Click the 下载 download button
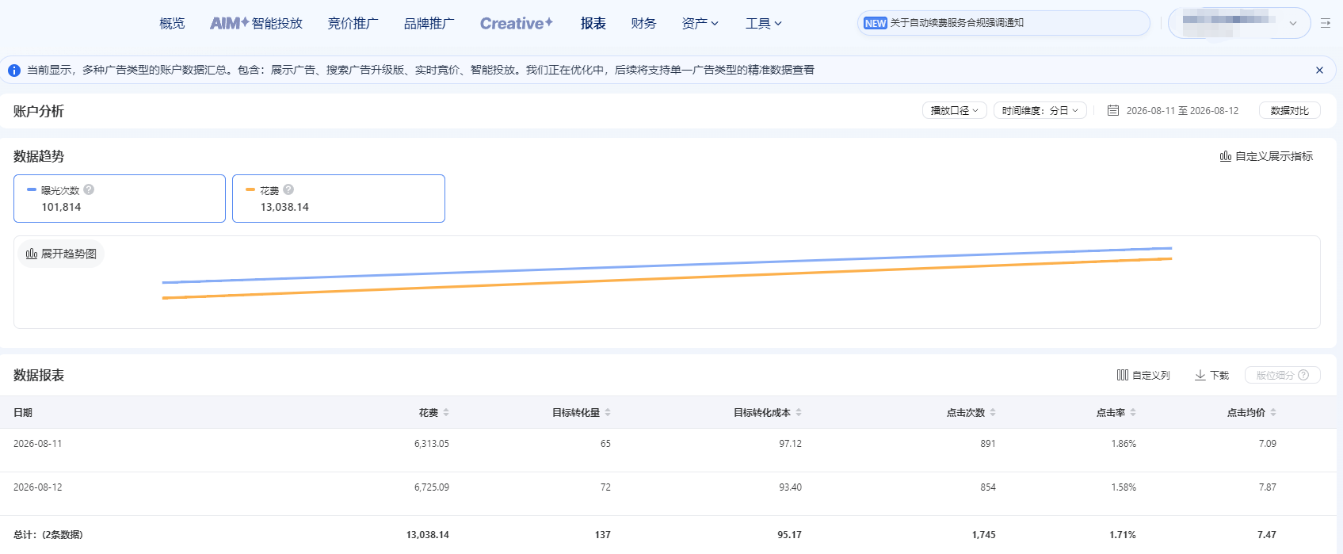 1211,375
